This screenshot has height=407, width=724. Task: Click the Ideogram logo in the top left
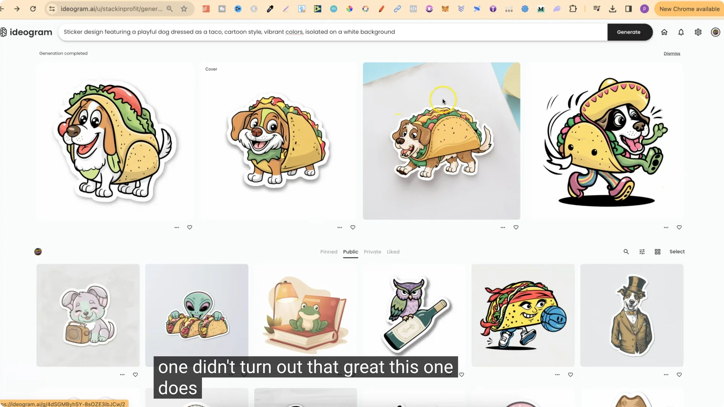pyautogui.click(x=26, y=32)
